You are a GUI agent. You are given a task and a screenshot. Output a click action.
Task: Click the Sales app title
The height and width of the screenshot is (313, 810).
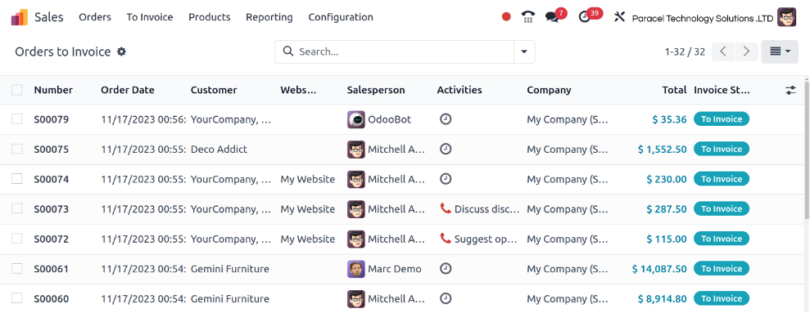(x=49, y=17)
